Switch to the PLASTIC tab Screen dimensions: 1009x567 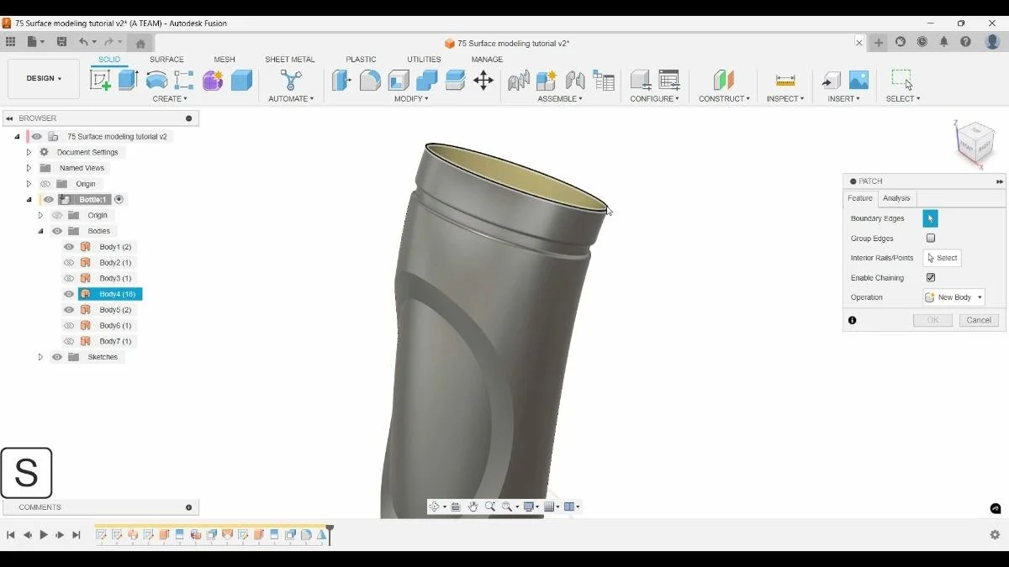click(361, 60)
